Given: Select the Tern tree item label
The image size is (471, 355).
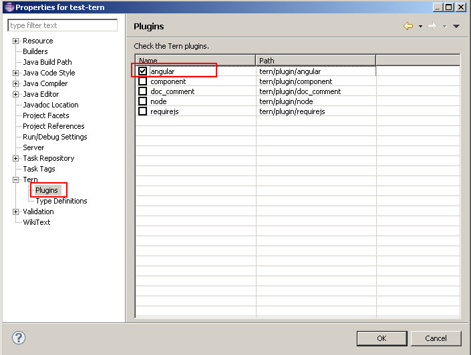Looking at the screenshot, I should 30,180.
